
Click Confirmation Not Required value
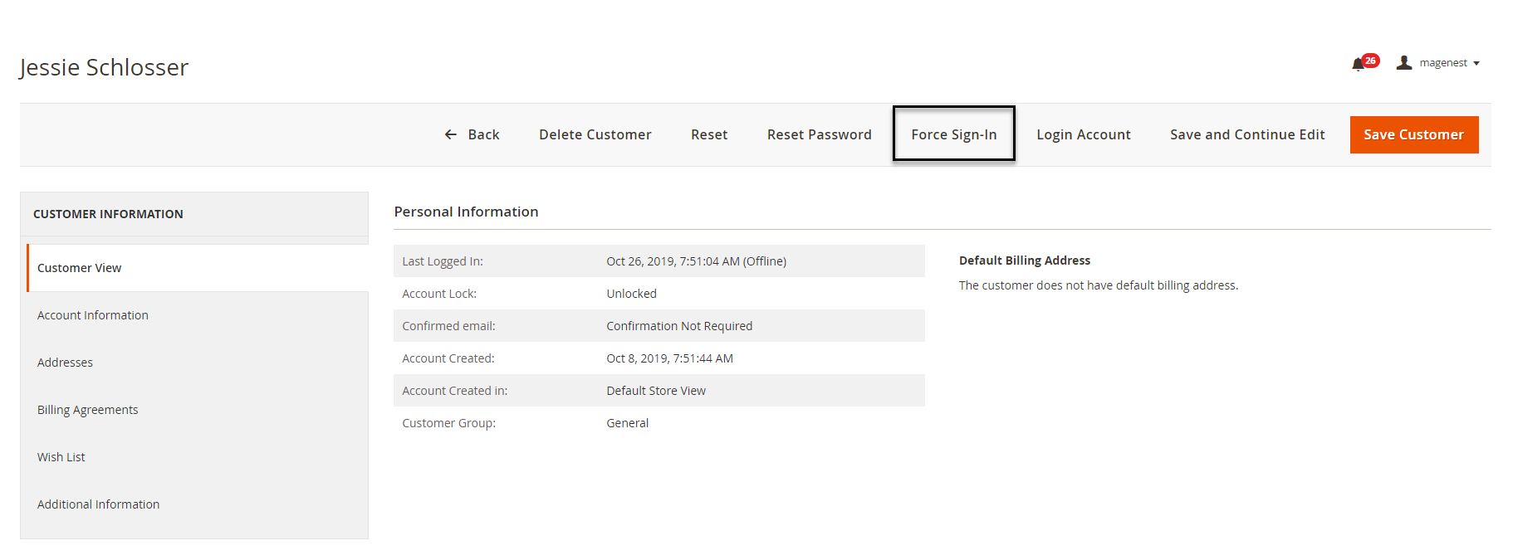(x=679, y=326)
